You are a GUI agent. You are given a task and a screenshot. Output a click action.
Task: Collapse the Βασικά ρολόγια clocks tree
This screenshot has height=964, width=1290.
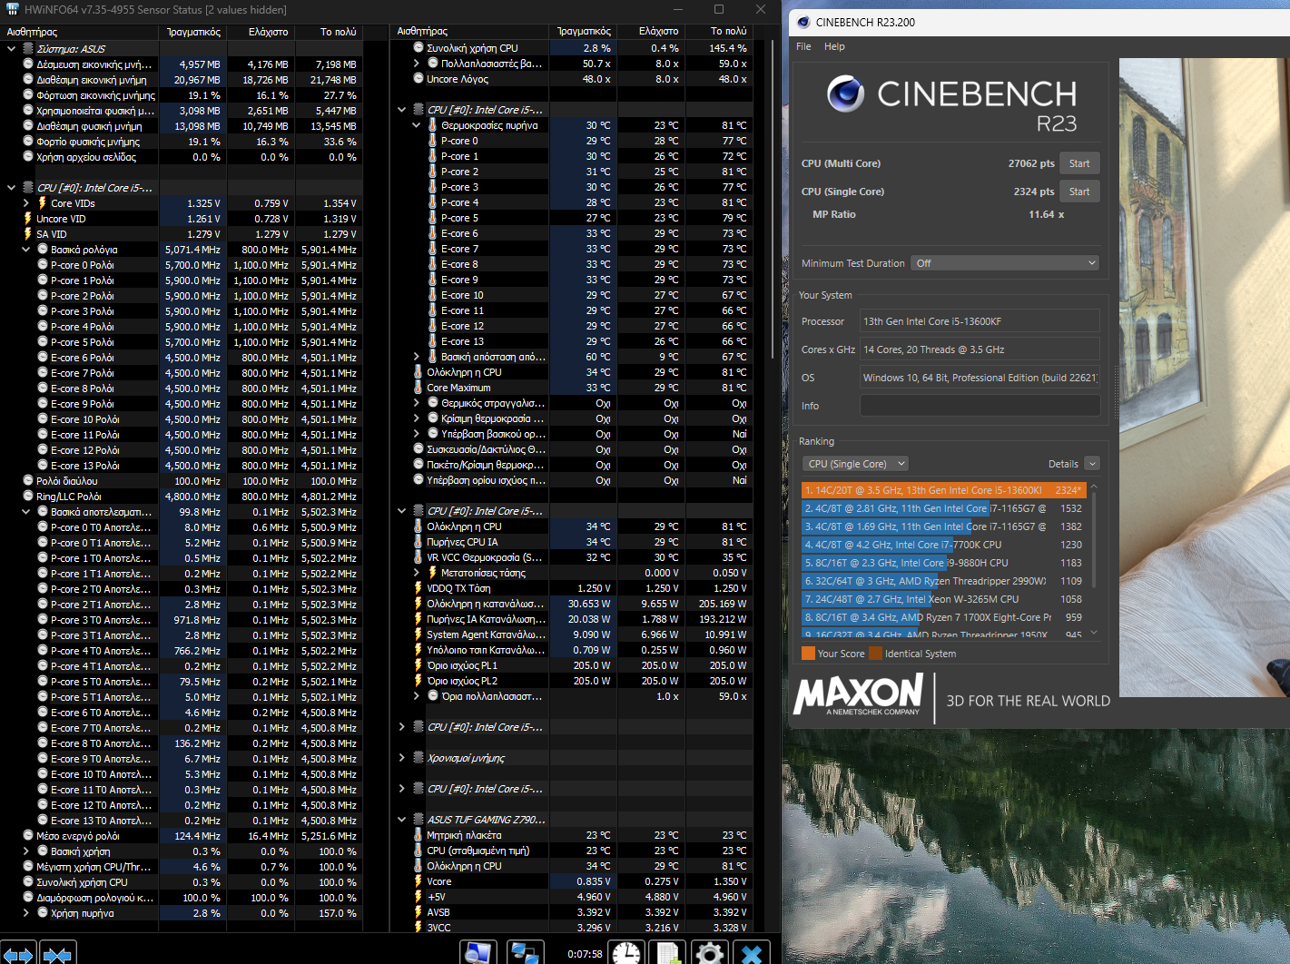tap(25, 250)
